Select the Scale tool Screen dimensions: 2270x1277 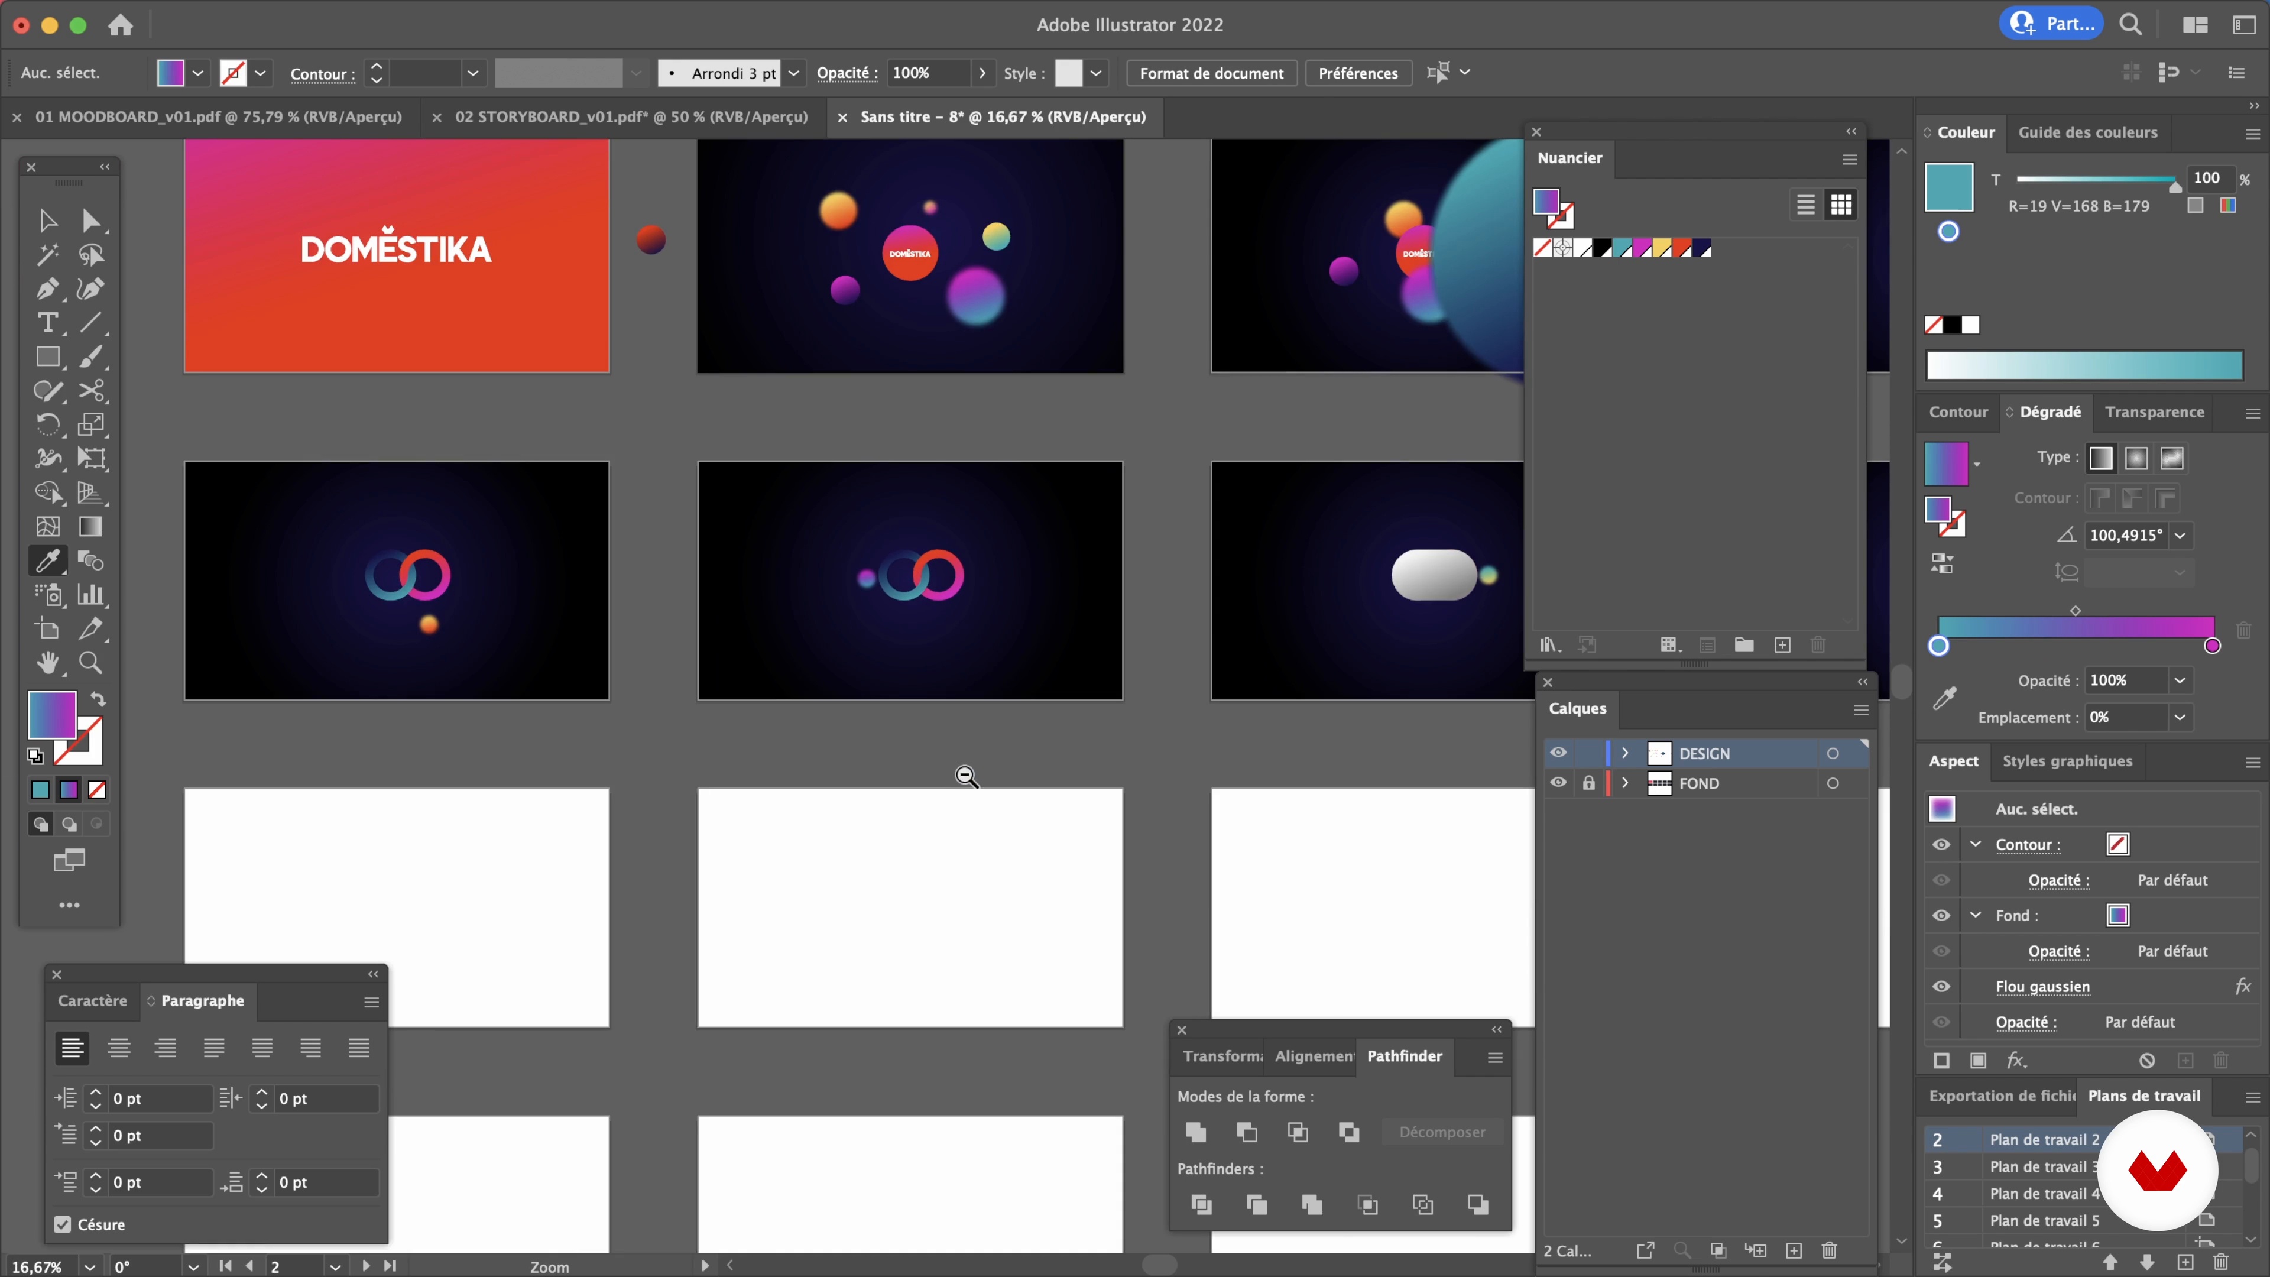point(91,425)
